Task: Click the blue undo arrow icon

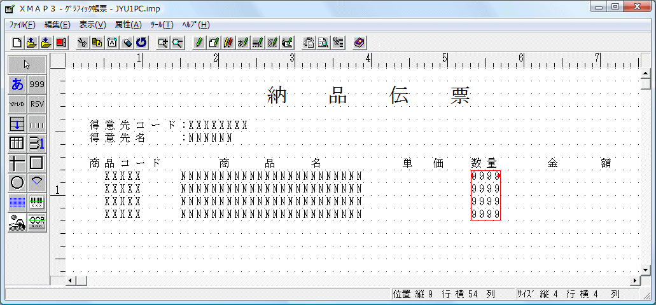Action: [141, 43]
